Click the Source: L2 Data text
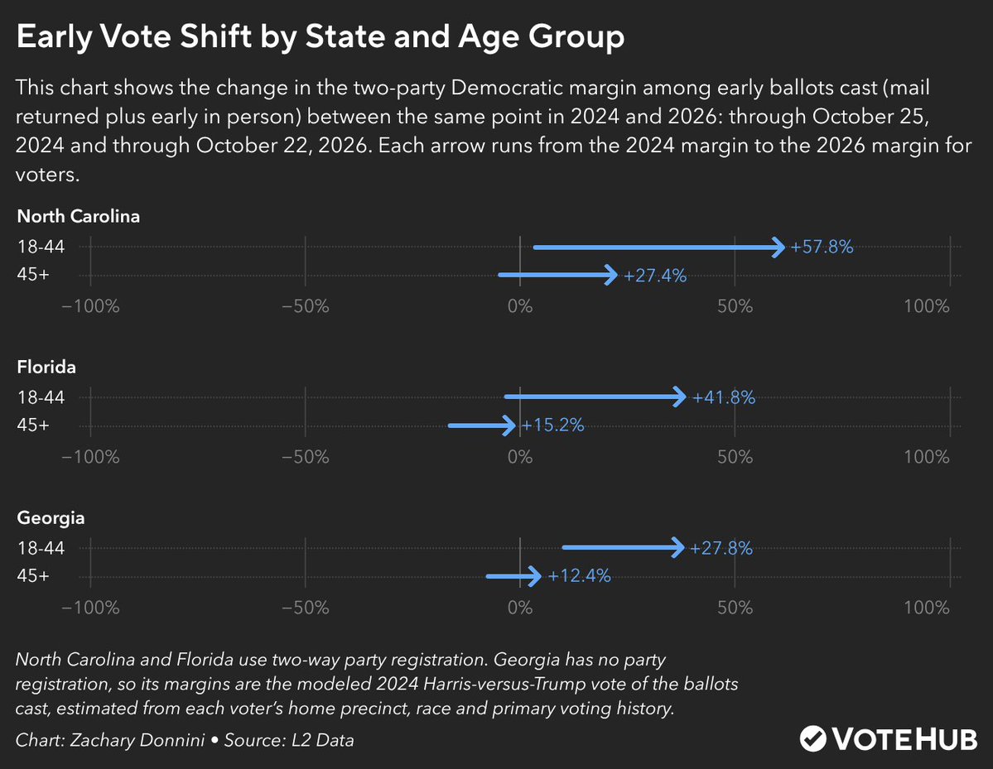 (x=289, y=740)
